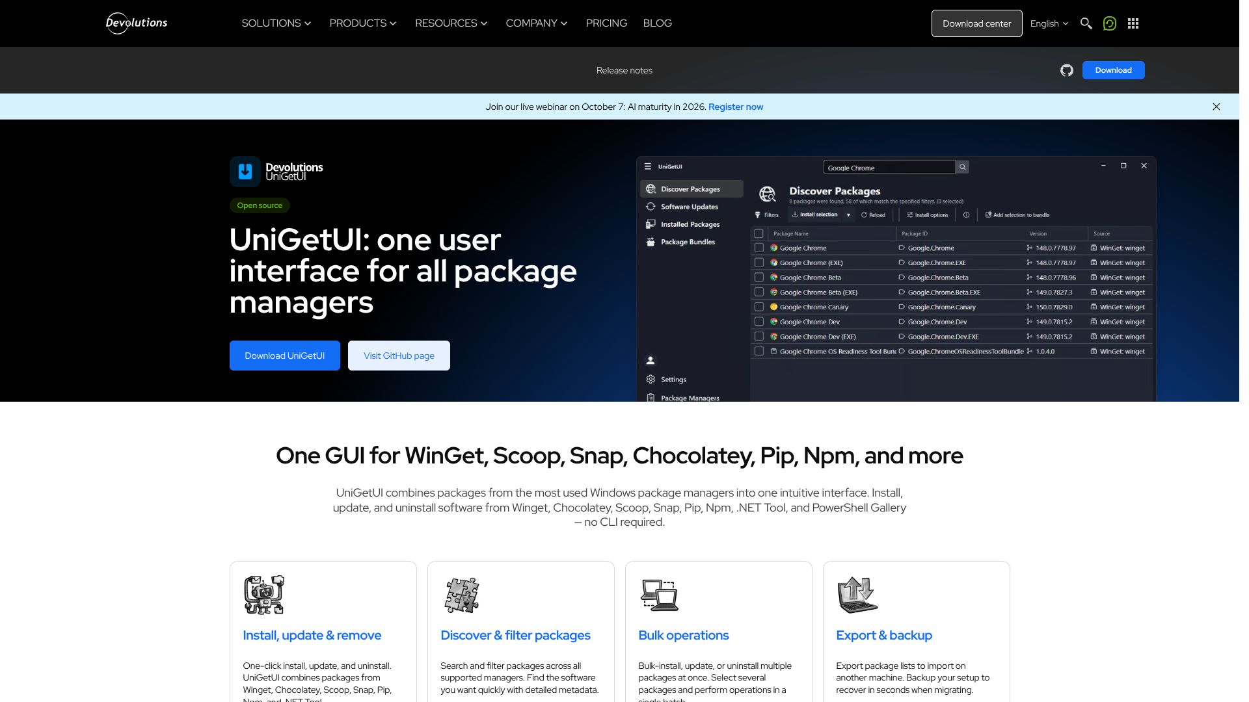Screen dimensions: 1249x702
Task: Sort by the Version column header
Action: pyautogui.click(x=1038, y=234)
